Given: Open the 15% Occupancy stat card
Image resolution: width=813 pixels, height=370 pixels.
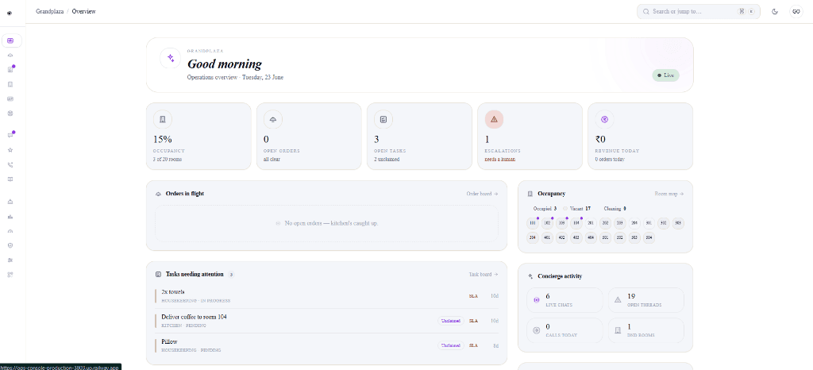Looking at the screenshot, I should pyautogui.click(x=198, y=137).
